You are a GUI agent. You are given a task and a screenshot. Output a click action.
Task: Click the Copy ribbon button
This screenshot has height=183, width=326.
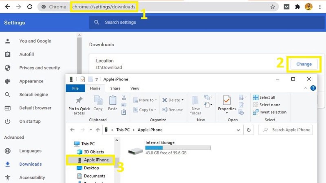(98, 103)
